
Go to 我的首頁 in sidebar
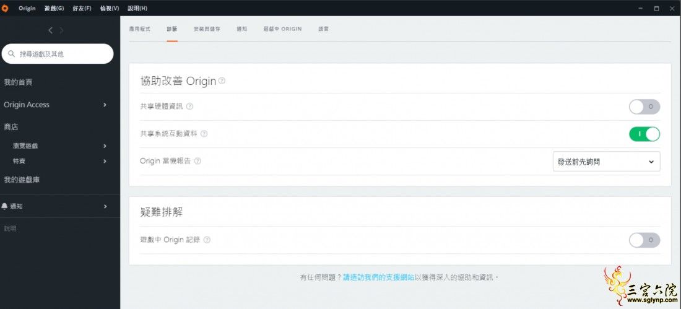click(18, 82)
